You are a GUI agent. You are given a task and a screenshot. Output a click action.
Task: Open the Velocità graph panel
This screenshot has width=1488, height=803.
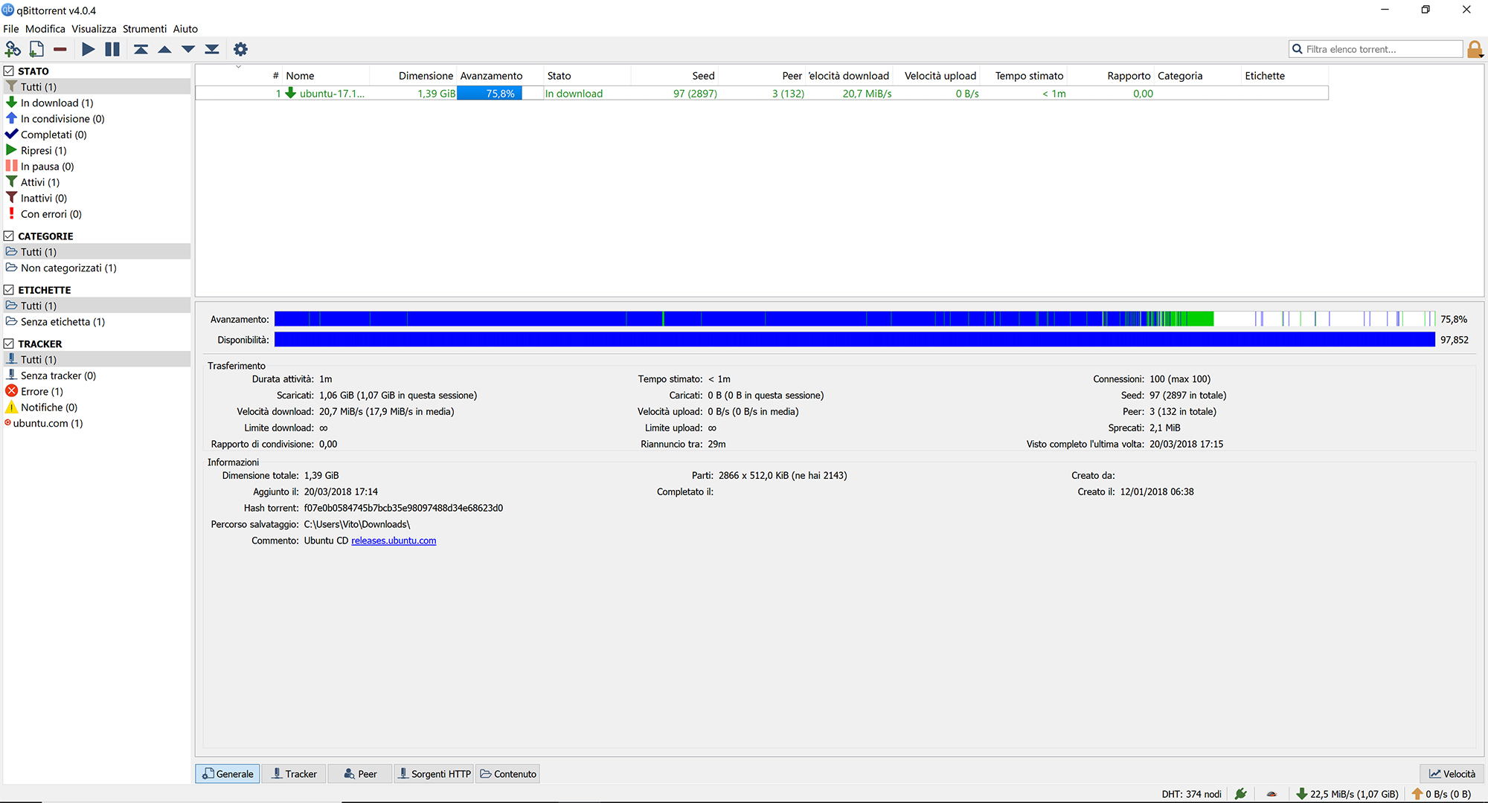1452,773
